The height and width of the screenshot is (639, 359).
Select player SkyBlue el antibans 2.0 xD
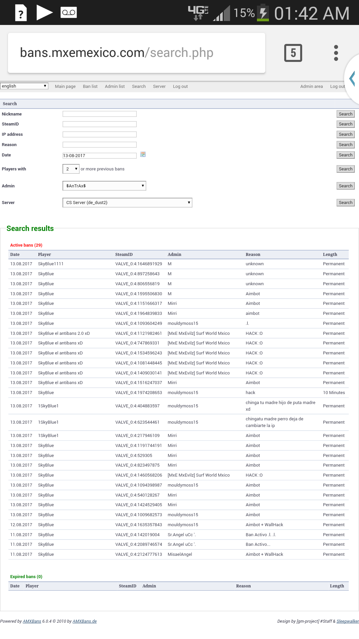(x=64, y=333)
